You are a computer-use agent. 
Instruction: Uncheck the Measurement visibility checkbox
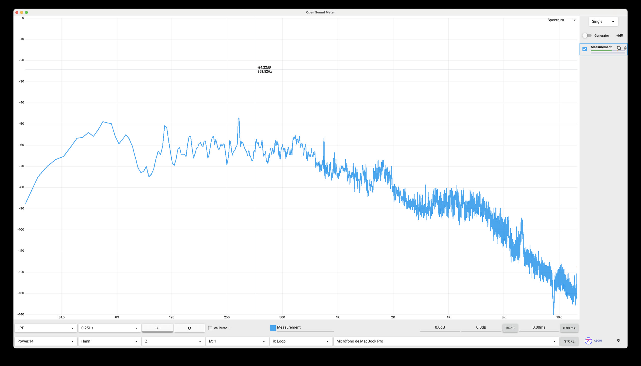(x=585, y=49)
